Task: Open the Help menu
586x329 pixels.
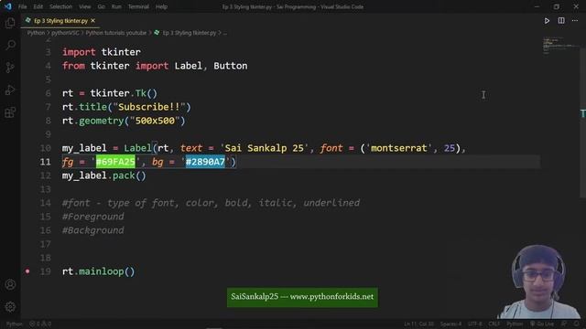Action: [x=161, y=6]
